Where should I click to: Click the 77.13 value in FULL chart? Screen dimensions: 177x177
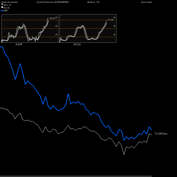(x=110, y=20)
